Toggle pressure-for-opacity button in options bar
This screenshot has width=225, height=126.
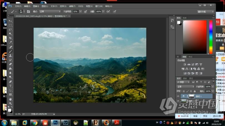point(86,12)
